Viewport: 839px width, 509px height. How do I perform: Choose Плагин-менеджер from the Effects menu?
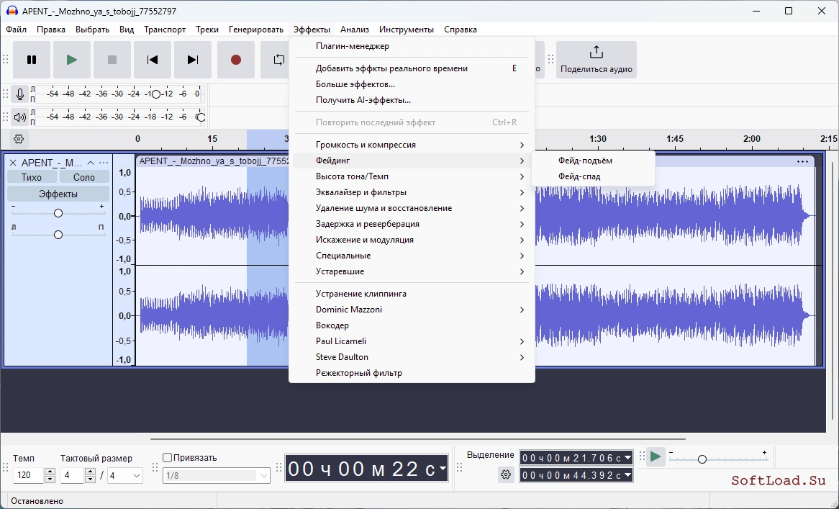(412, 46)
